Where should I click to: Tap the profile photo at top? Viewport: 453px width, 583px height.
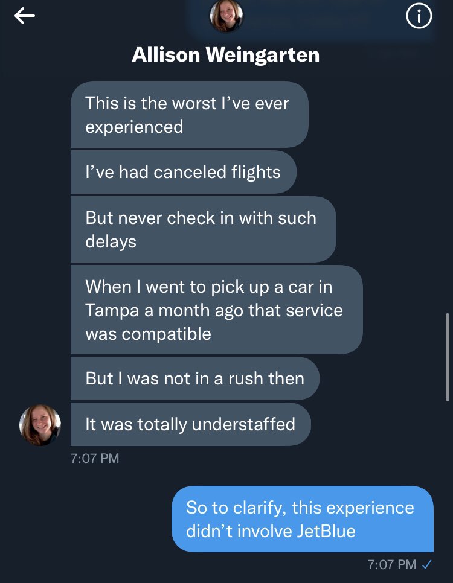226,16
